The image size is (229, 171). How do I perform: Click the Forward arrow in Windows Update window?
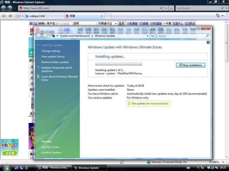(45, 36)
